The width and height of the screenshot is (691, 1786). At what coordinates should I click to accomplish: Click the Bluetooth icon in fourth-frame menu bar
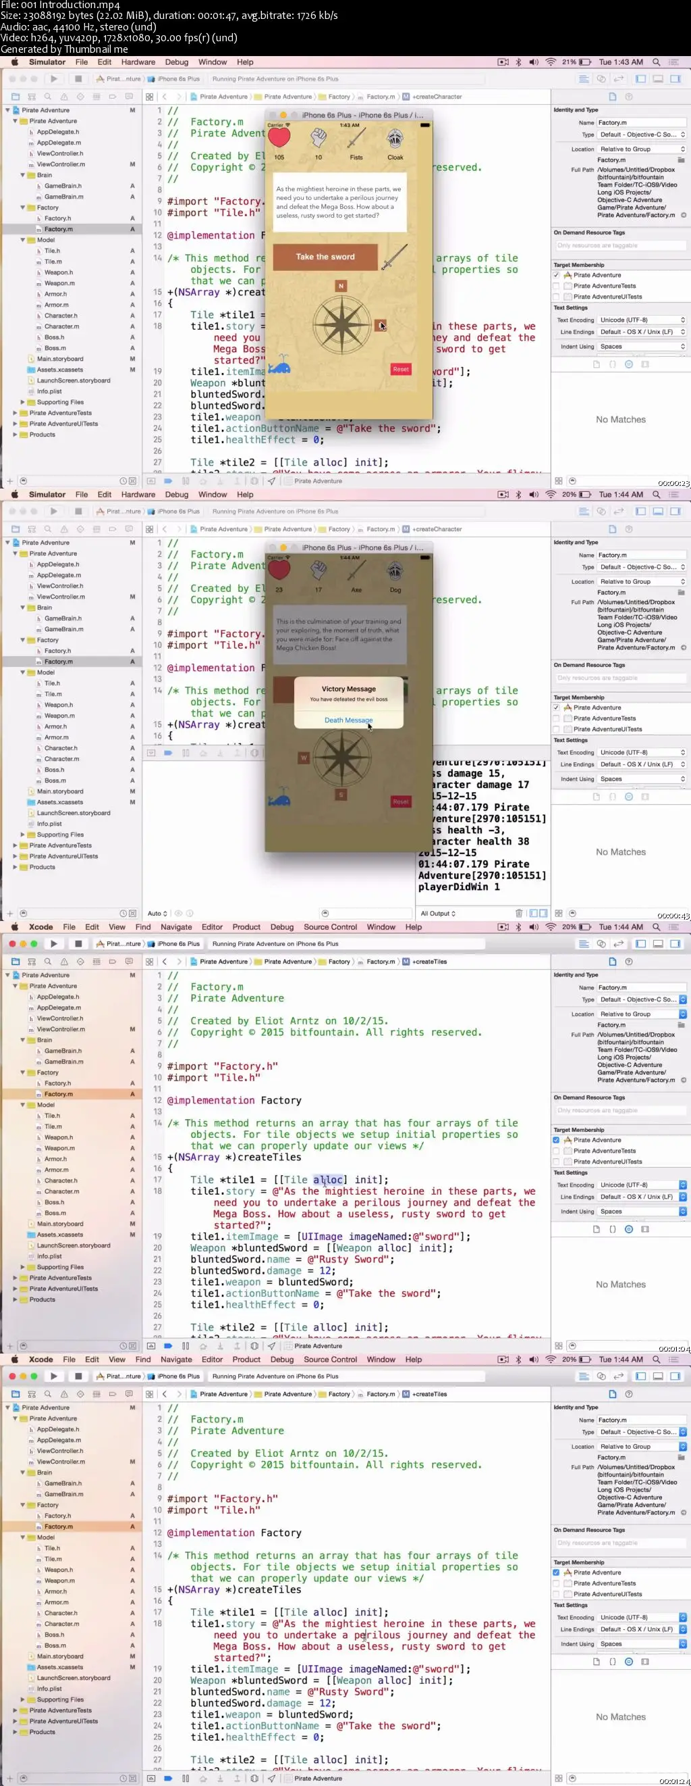pos(518,1360)
